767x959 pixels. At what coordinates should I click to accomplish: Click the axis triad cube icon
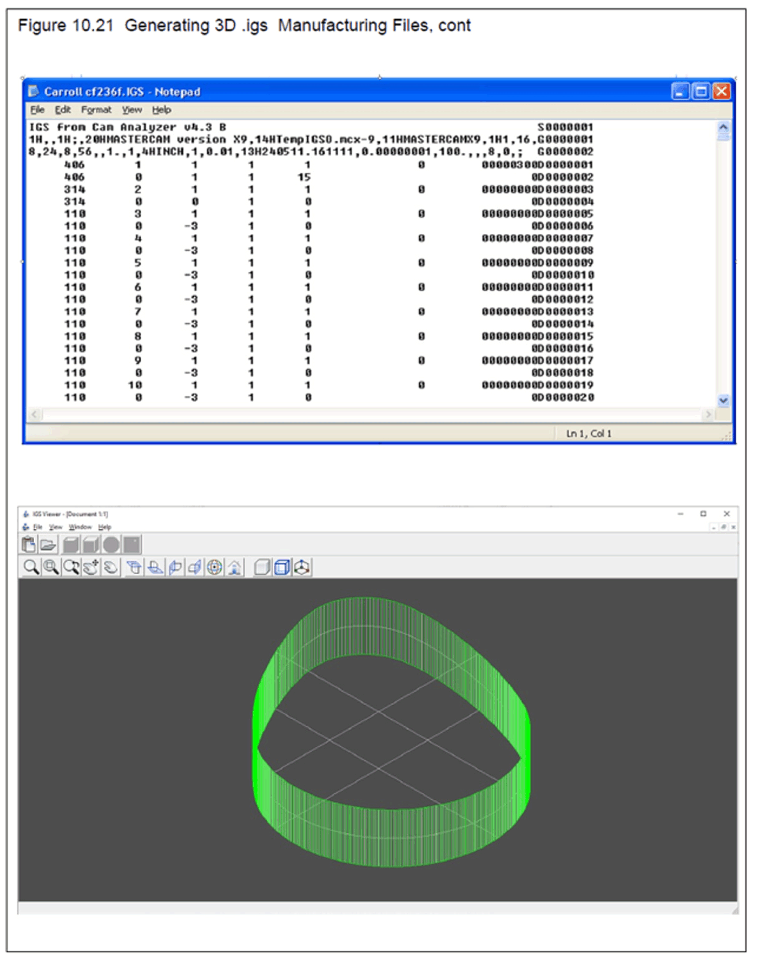pos(302,567)
